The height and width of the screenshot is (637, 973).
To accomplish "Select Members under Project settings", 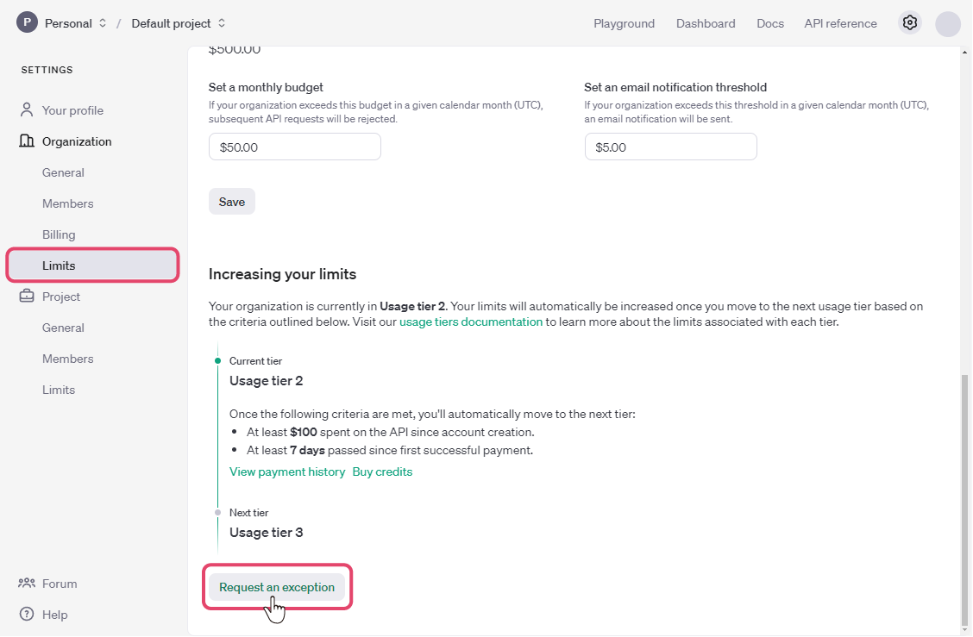I will coord(68,359).
